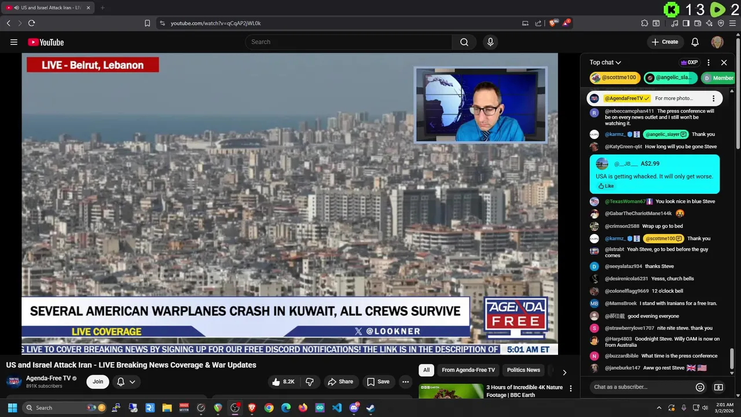Toggle the Brave sidebar panel
Screen dimensions: 741x417
point(686,23)
